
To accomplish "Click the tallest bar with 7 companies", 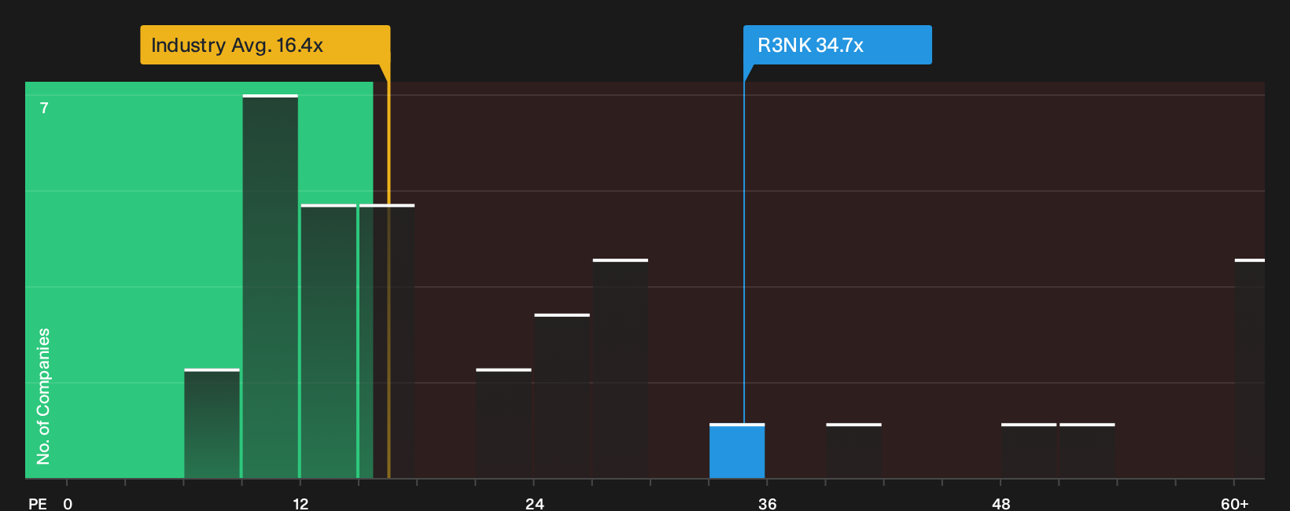I will [271, 287].
